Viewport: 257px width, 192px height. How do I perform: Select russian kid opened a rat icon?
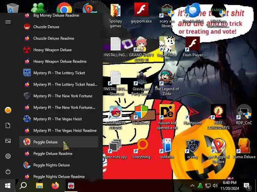167,117
